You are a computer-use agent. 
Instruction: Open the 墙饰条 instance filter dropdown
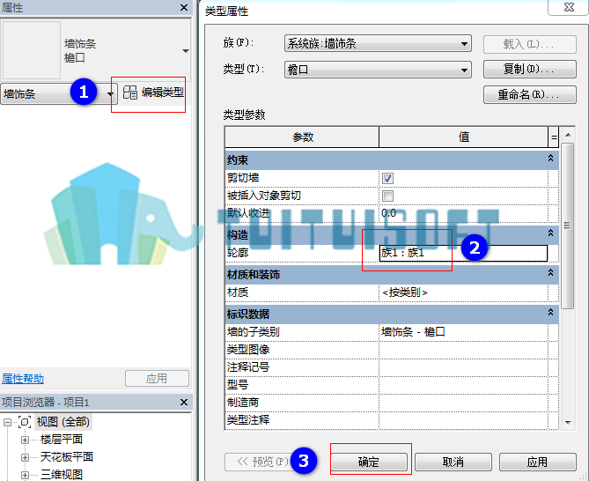click(x=110, y=94)
